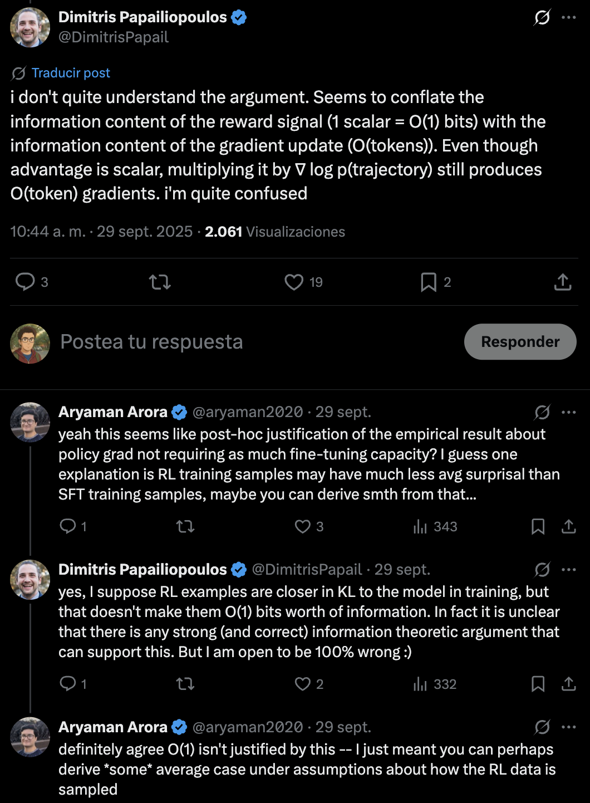Share Dimitris's reply with 332 views

569,684
